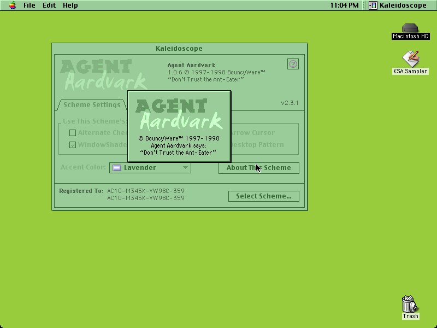Toggle the Desktop Pattern option
The image size is (437, 328).
257,145
